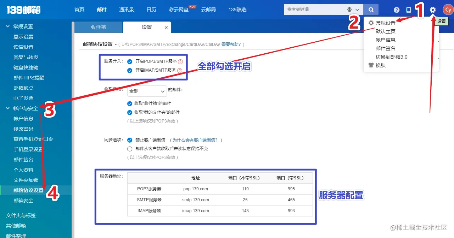This screenshot has width=454, height=238.
Task: Open the Cy user avatar
Action: tap(448, 10)
